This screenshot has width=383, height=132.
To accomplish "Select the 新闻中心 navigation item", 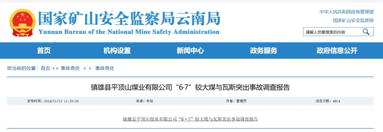I will click(x=190, y=51).
